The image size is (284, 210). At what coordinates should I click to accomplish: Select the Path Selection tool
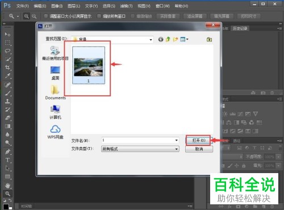[7, 168]
